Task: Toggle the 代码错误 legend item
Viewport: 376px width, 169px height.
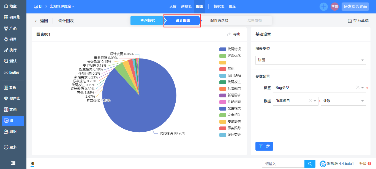Action: tap(230, 49)
